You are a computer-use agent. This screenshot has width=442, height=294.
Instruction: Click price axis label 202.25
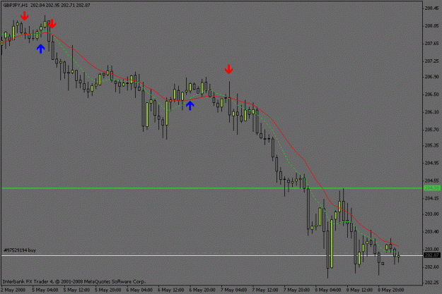[x=432, y=283]
